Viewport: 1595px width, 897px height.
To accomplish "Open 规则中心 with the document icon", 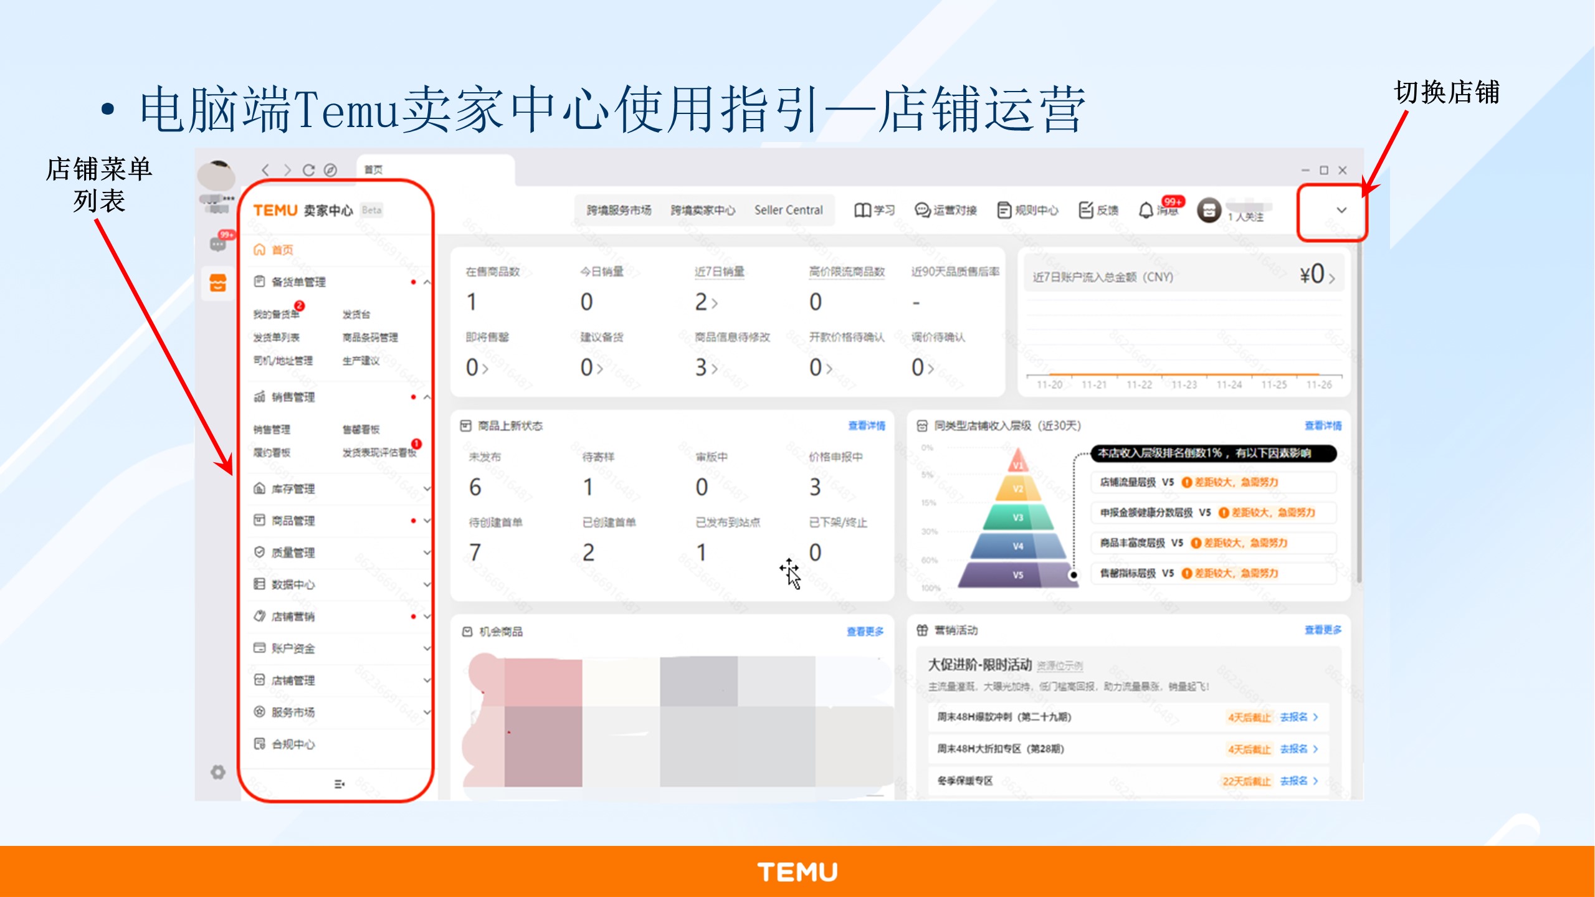I will point(1004,209).
